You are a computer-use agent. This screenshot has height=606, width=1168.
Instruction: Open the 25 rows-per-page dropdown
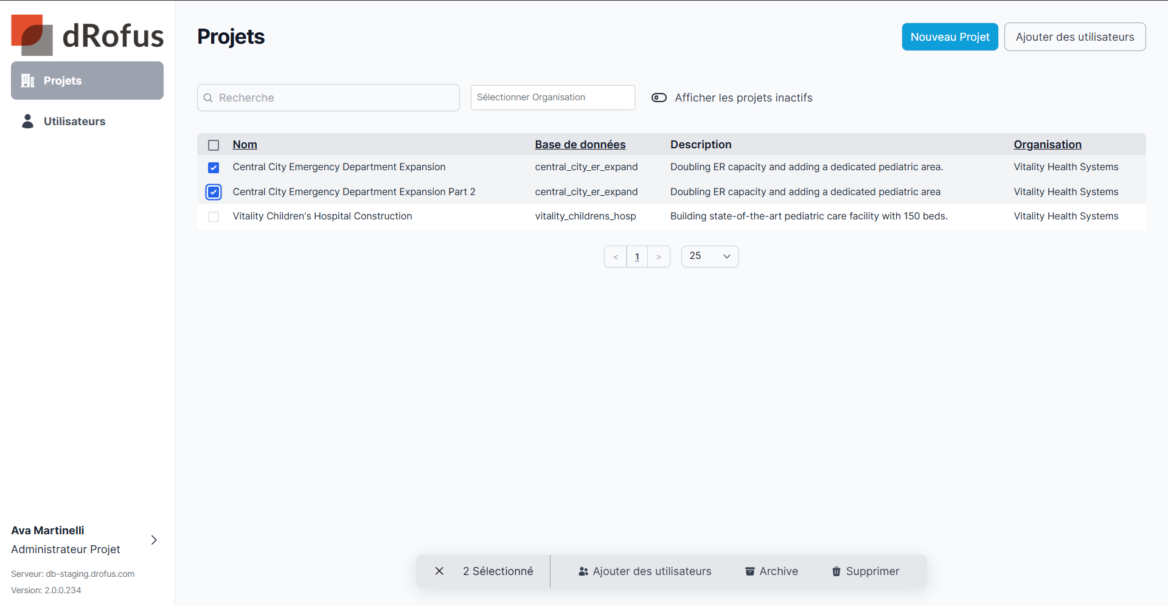tap(710, 257)
